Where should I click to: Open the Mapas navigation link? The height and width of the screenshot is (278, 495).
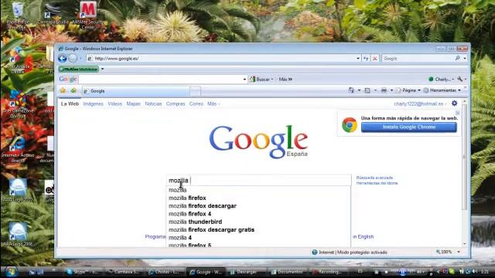[133, 103]
